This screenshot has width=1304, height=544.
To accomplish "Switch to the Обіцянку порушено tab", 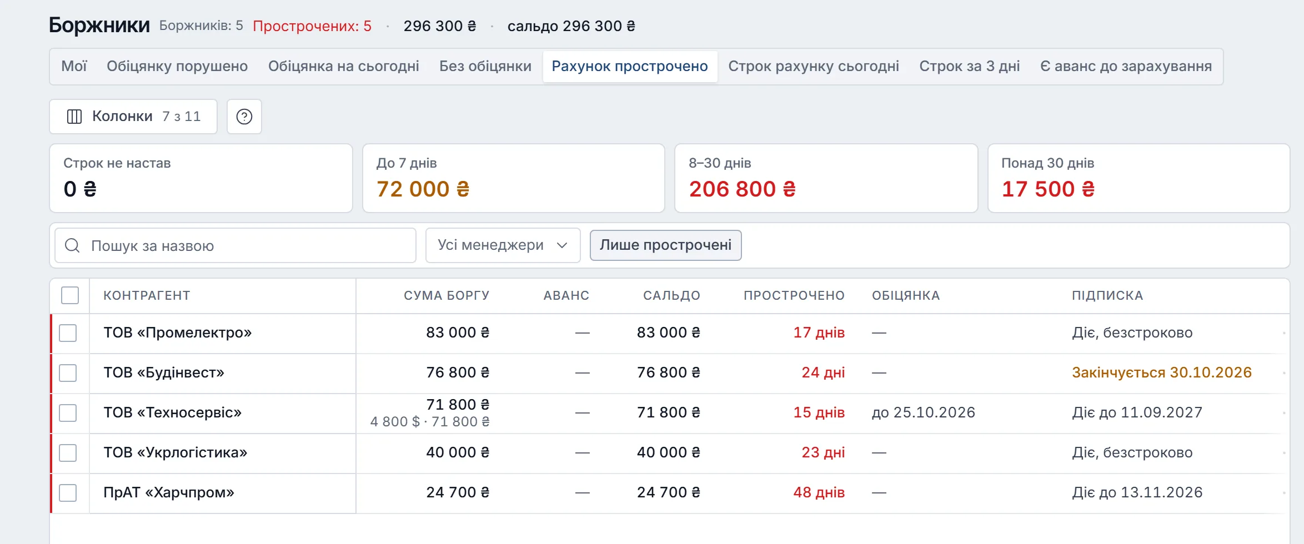I will [x=177, y=67].
